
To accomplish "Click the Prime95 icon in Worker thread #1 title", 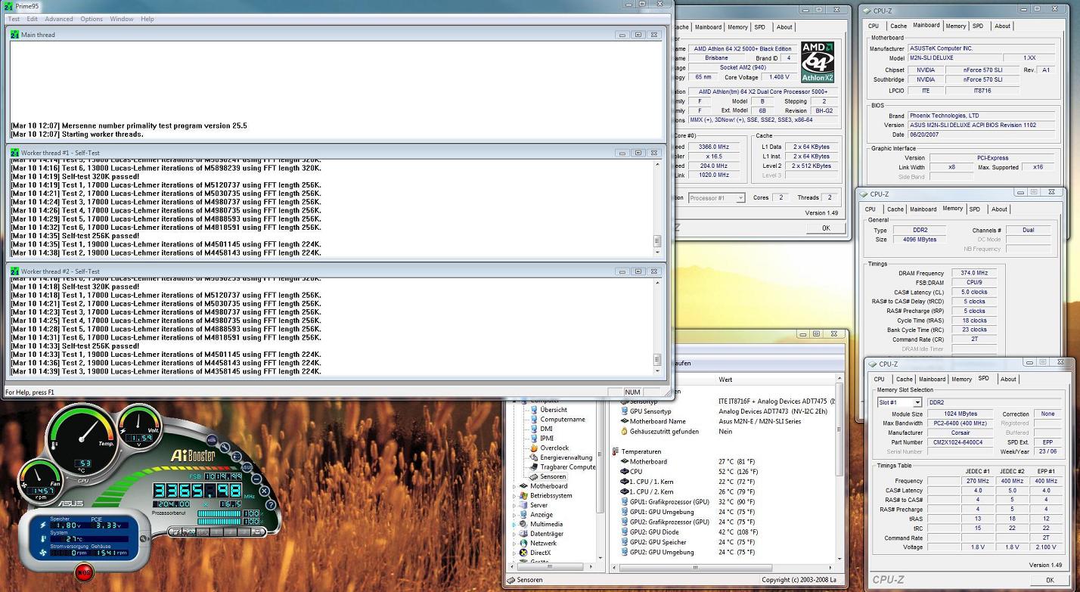I will coord(15,153).
